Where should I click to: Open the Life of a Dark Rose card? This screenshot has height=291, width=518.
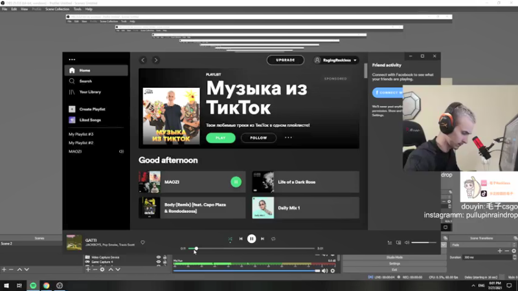[306, 182]
